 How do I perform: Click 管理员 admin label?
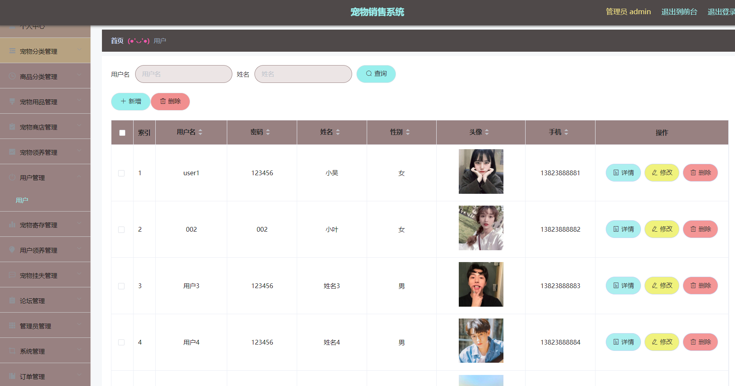(x=628, y=12)
